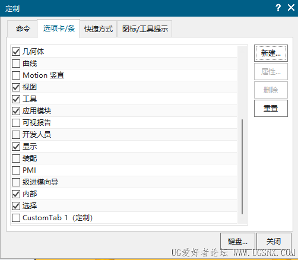Screen dimensions: 298x260
Task: Open the 图标/工具提示 tab
Action: pyautogui.click(x=145, y=28)
